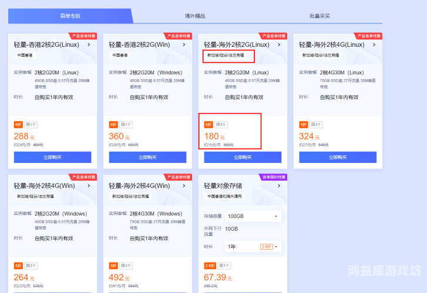Expand the 存储容量 100GB dropdown
This screenshot has width=427, height=293.
[x=253, y=217]
